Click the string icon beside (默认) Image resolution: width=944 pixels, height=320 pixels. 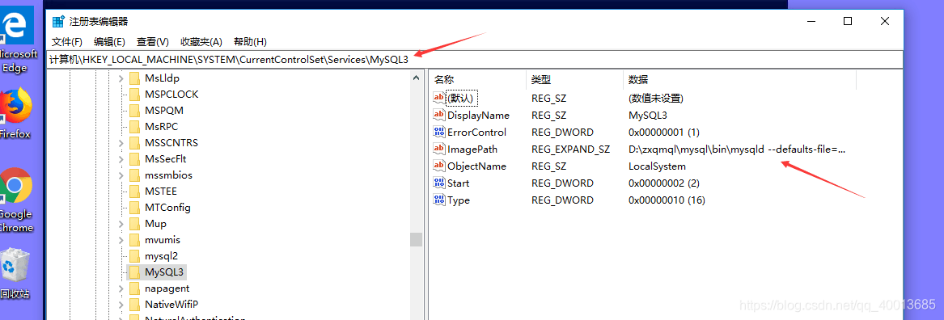click(439, 98)
